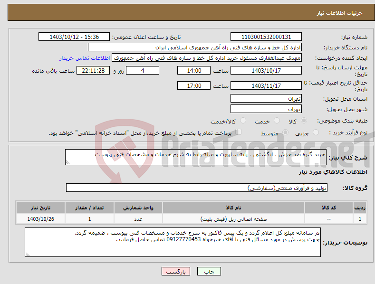This screenshot has width=375, height=284.
Task: Select the کالا radio button
Action: point(304,121)
